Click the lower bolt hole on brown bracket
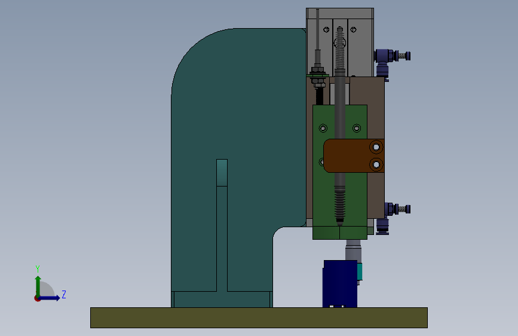This screenshot has width=518, height=336. point(376,164)
